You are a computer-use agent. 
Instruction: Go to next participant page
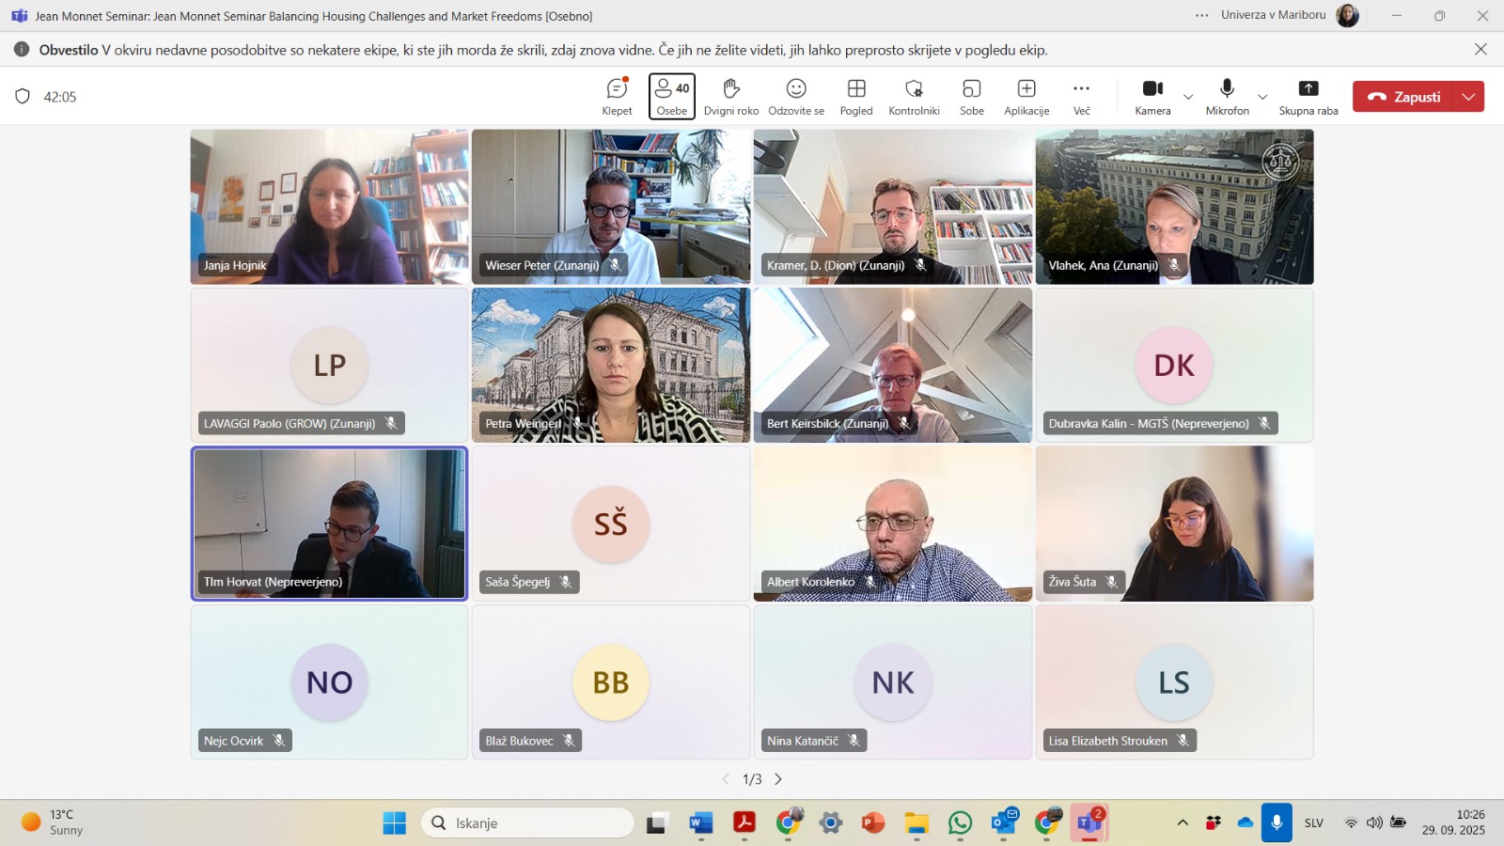(x=778, y=779)
